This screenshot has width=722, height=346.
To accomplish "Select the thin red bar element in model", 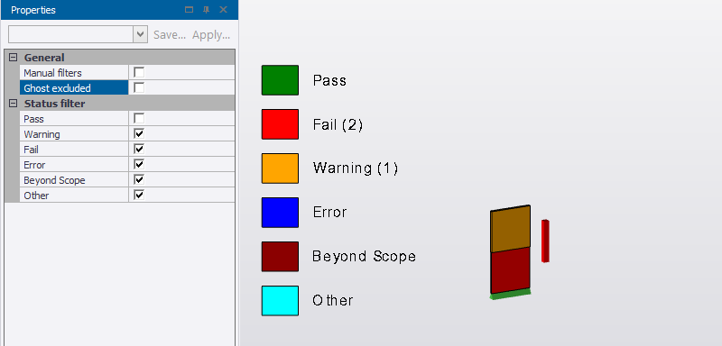I will point(545,241).
